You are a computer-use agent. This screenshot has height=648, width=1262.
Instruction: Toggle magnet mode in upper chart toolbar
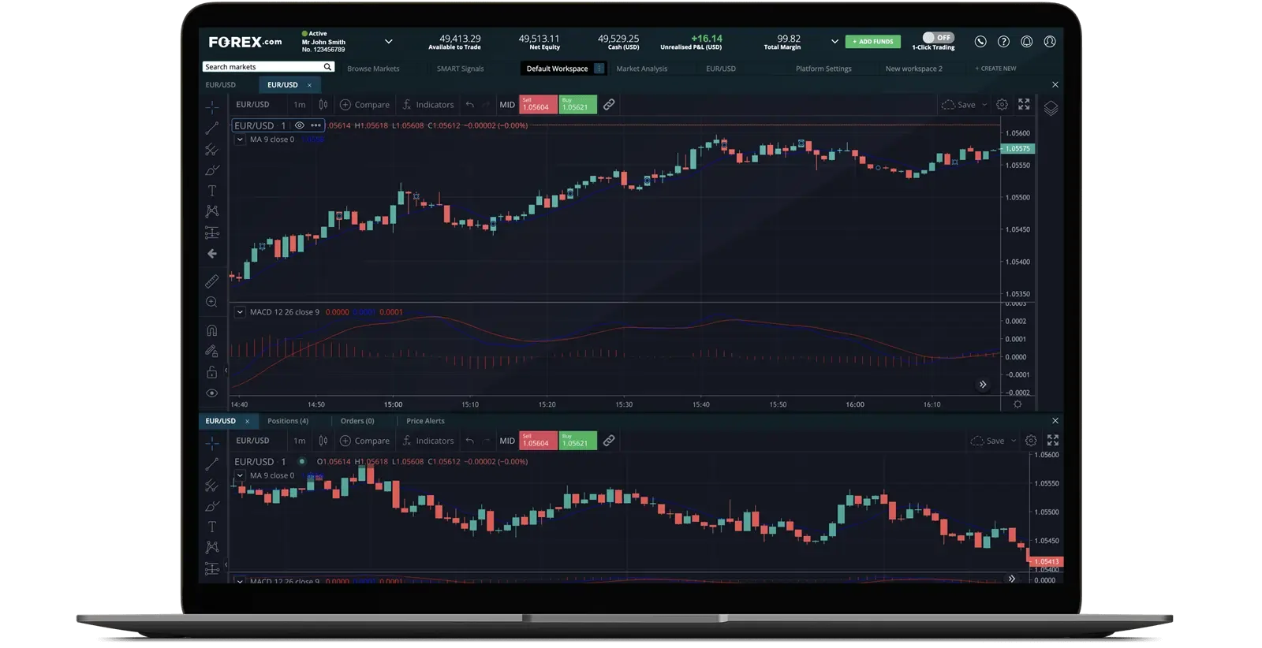click(211, 330)
